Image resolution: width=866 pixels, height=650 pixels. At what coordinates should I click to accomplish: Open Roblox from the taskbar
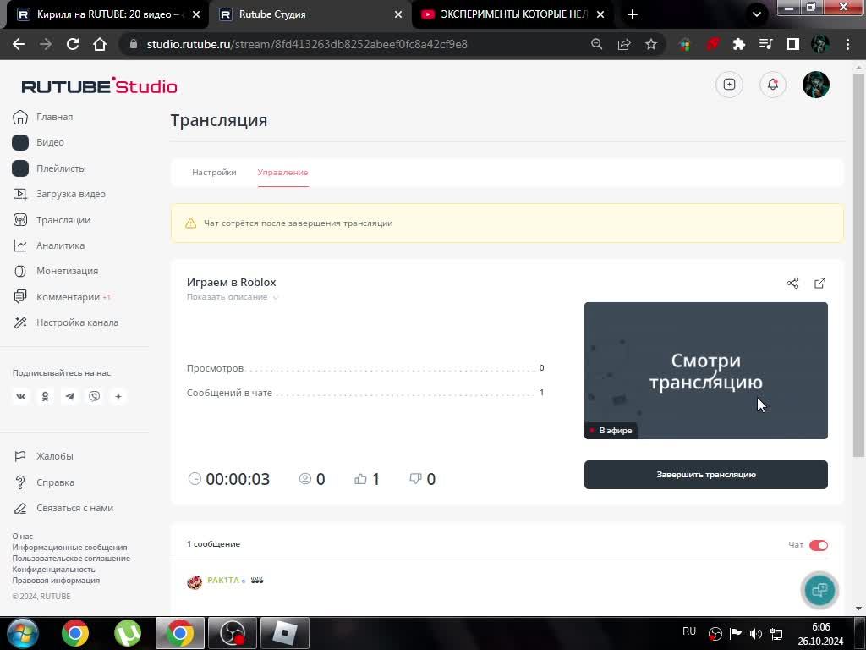285,633
